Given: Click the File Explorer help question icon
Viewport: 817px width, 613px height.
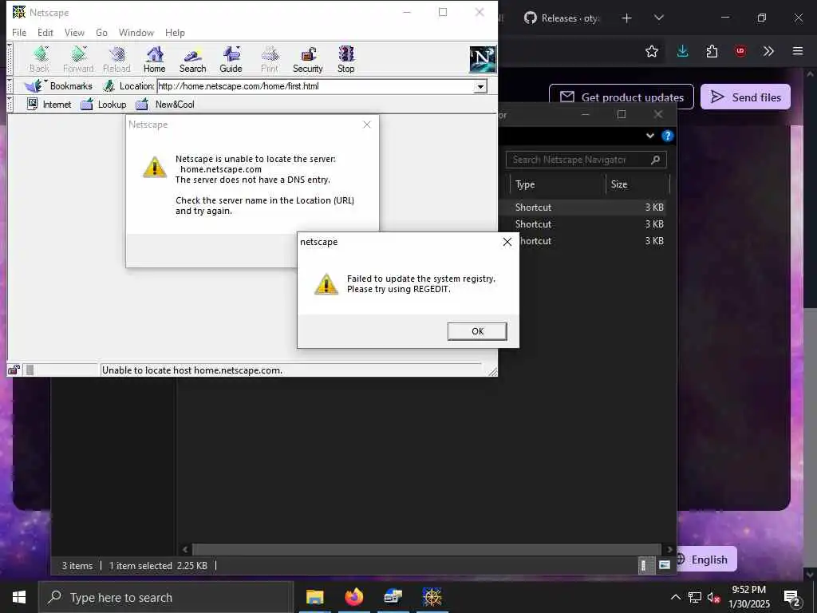Looking at the screenshot, I should tap(668, 136).
